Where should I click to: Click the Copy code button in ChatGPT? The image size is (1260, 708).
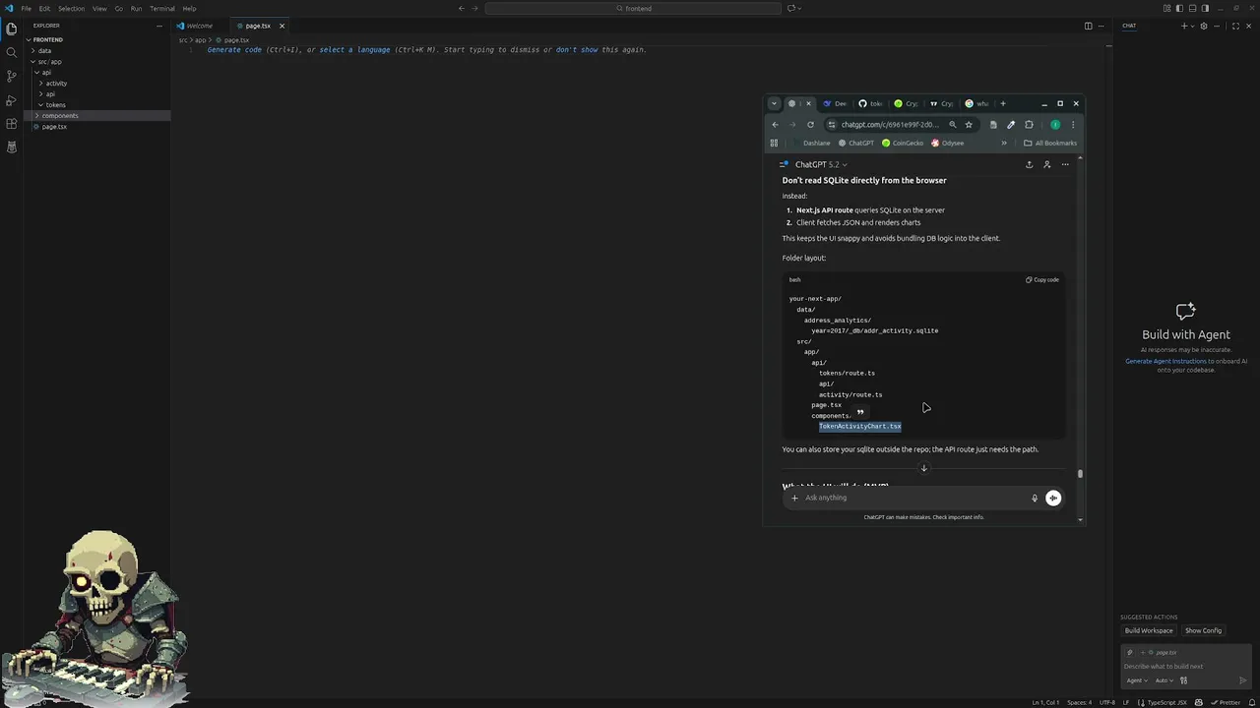click(1042, 280)
